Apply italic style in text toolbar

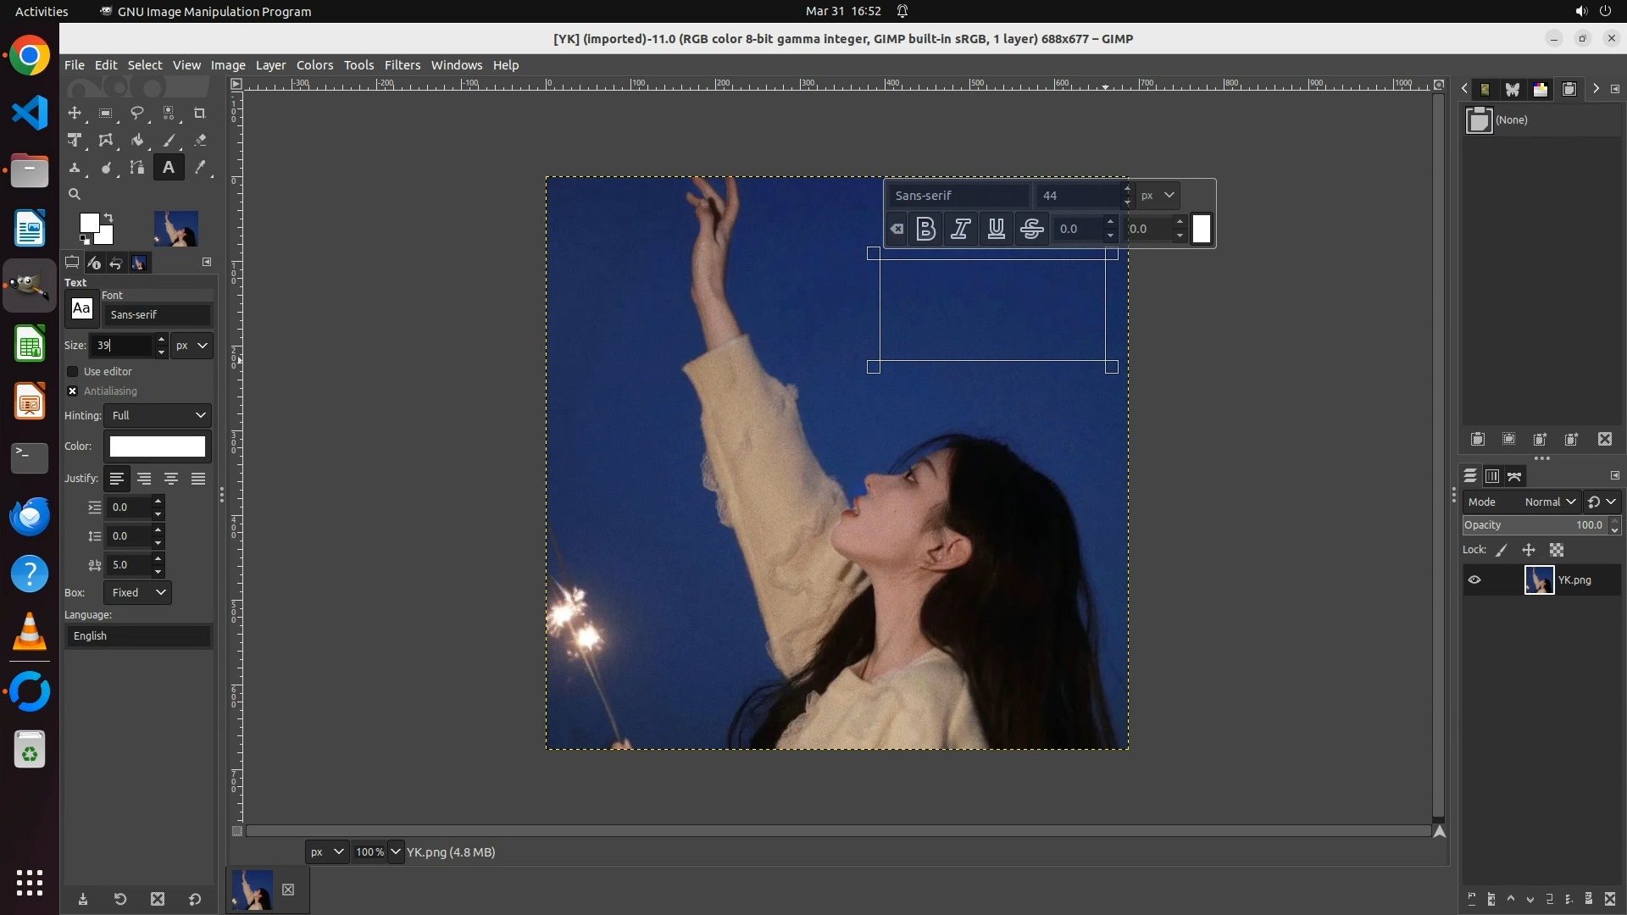coord(960,229)
